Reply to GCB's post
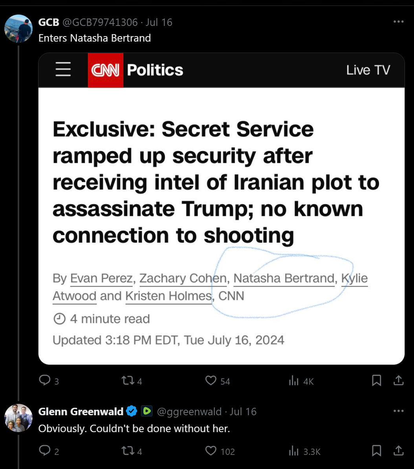The height and width of the screenshot is (469, 414). click(45, 380)
